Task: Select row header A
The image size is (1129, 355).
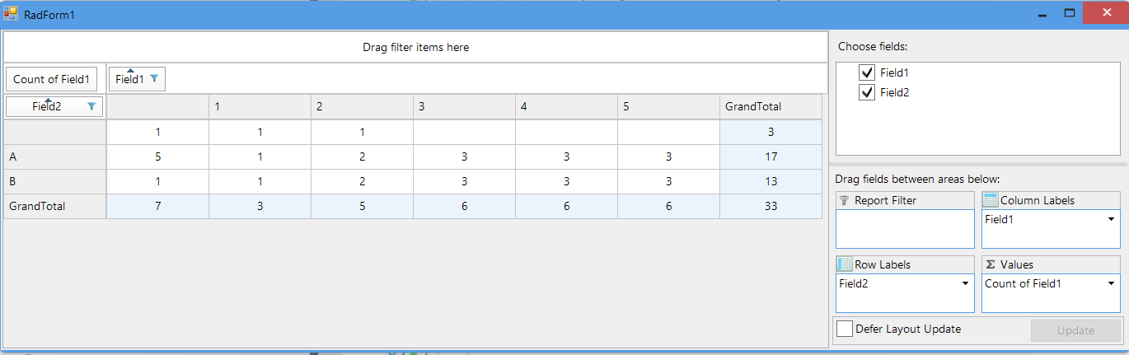Action: pos(54,156)
